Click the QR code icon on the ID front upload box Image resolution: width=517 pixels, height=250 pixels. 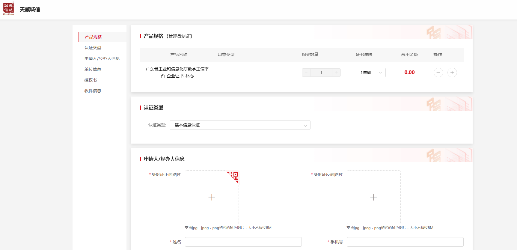pyautogui.click(x=234, y=176)
